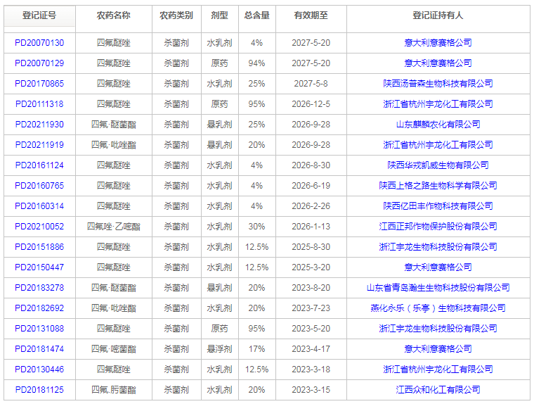
Task: Open holder link in PD20070130 row
Action: click(x=438, y=43)
